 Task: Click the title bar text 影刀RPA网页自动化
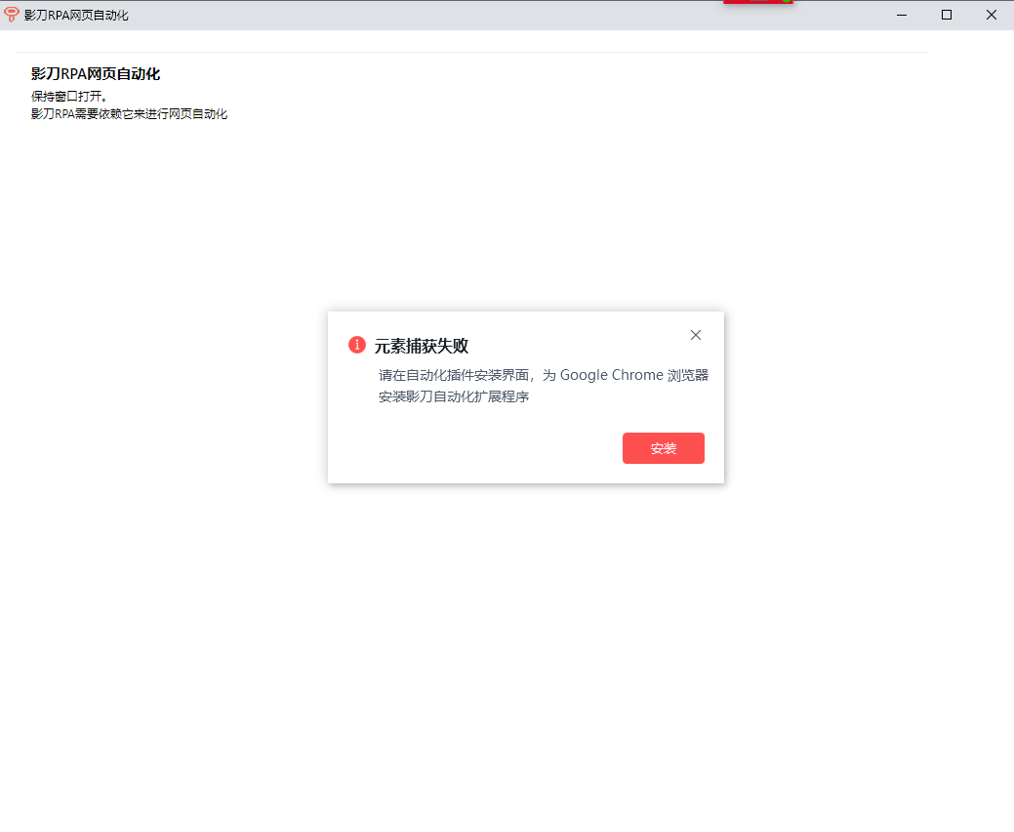point(76,15)
